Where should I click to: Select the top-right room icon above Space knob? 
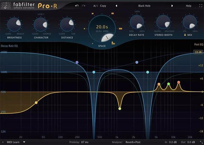pos(113,14)
